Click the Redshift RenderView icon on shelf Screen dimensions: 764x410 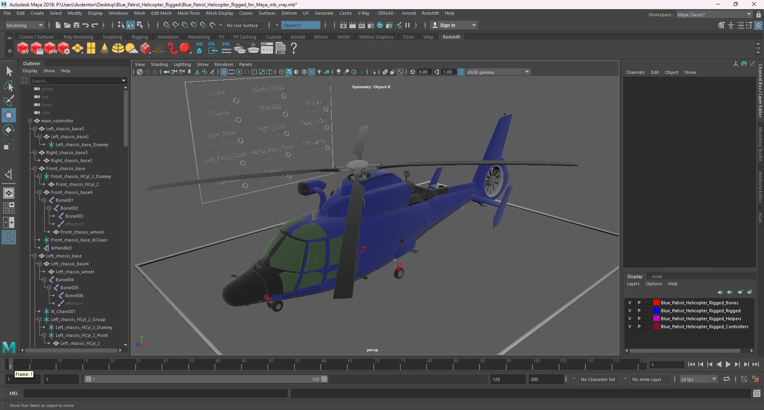coord(23,48)
